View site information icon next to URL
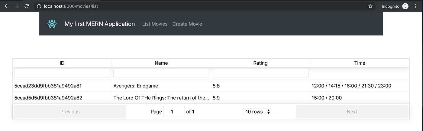This screenshot has width=423, height=131. point(39,6)
